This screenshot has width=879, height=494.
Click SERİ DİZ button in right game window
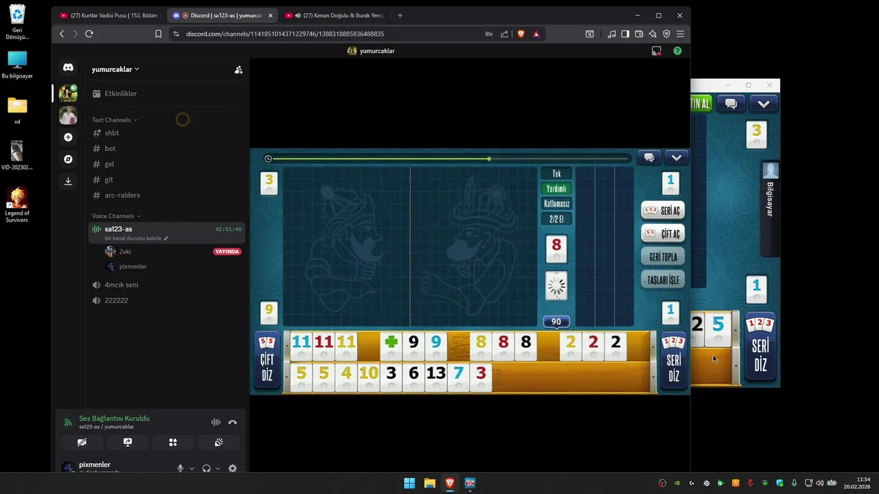(x=760, y=347)
